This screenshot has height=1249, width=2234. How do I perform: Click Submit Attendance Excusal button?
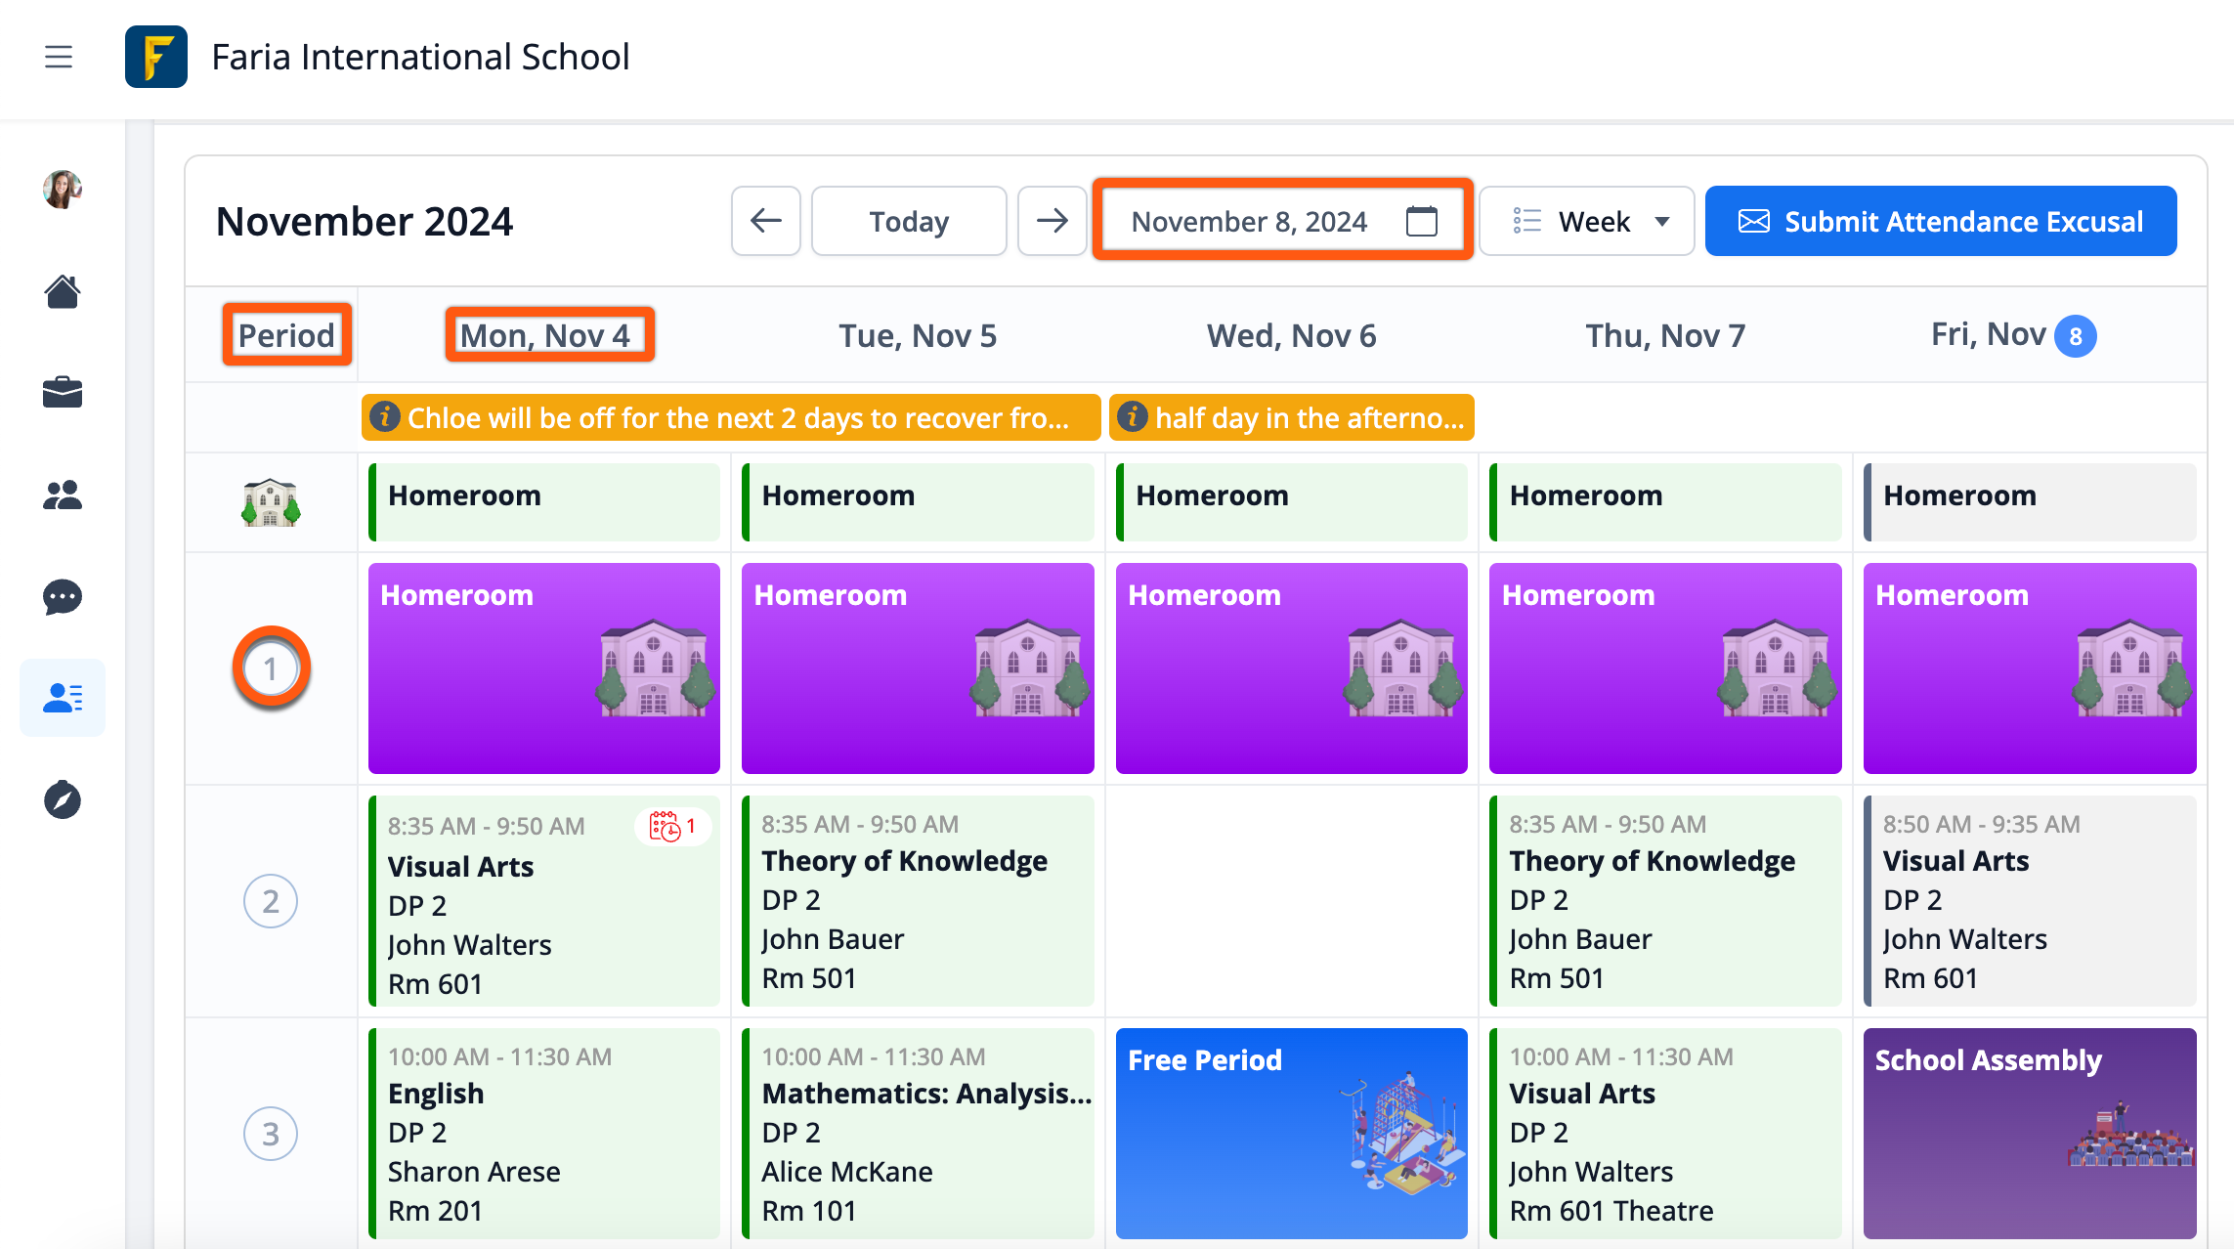coord(1941,221)
